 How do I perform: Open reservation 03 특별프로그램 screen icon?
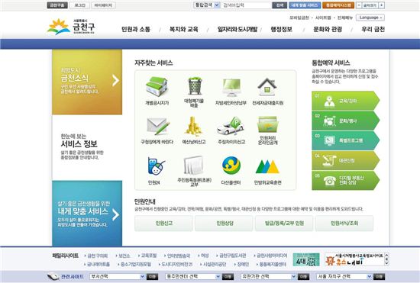point(329,140)
